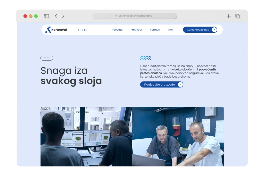Navigate to Proizvodi page
Viewport: 264px width, 176px height.
click(x=136, y=30)
